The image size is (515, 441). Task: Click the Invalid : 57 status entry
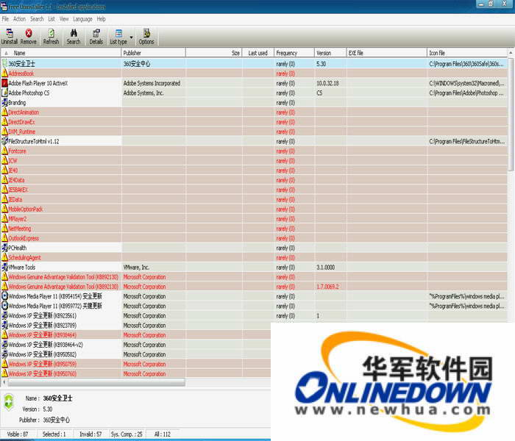click(90, 434)
